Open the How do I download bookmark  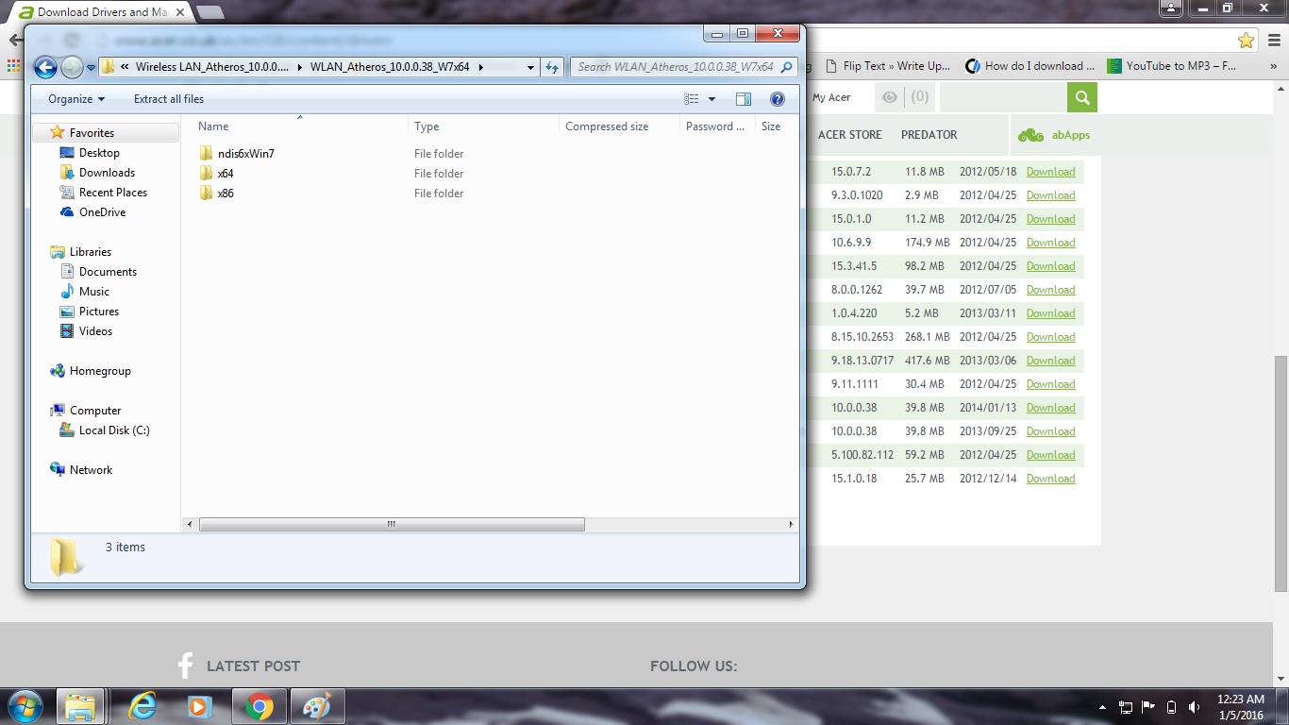(1030, 66)
